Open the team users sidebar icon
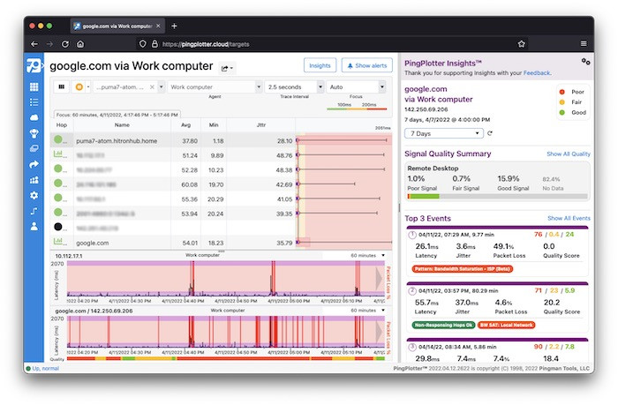 pos(34,180)
